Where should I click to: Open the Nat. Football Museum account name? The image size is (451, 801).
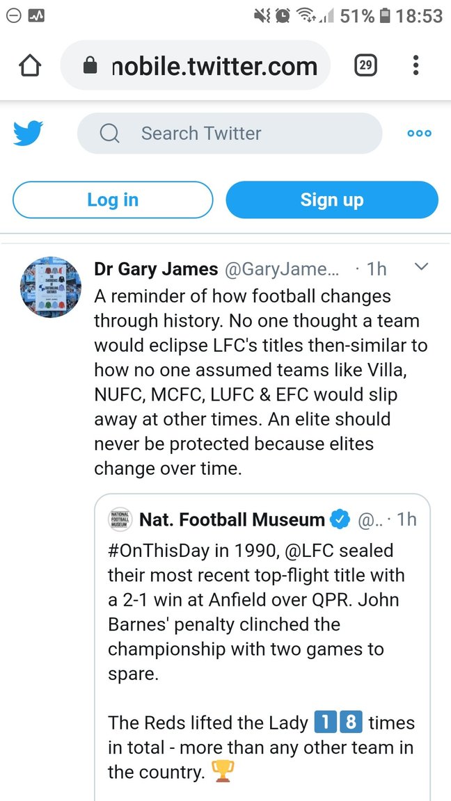232,519
